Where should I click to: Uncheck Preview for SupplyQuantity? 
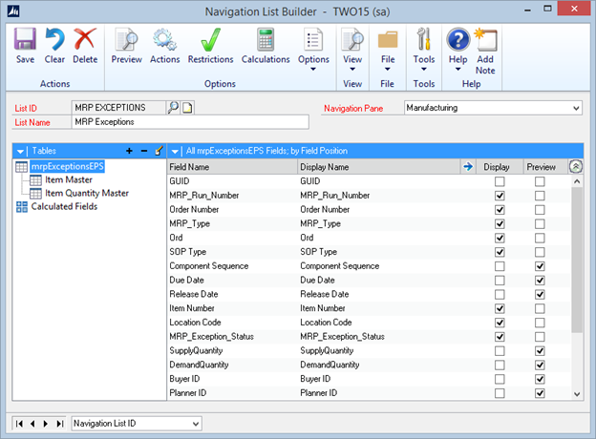(540, 351)
